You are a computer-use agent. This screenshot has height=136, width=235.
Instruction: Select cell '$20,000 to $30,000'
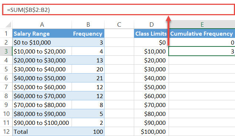coord(42,60)
